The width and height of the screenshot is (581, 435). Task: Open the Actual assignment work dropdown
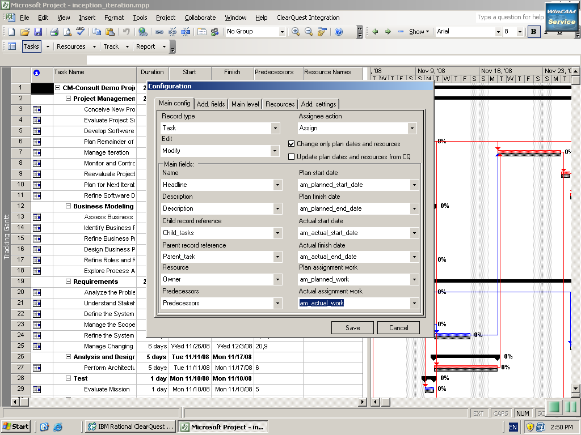point(414,304)
